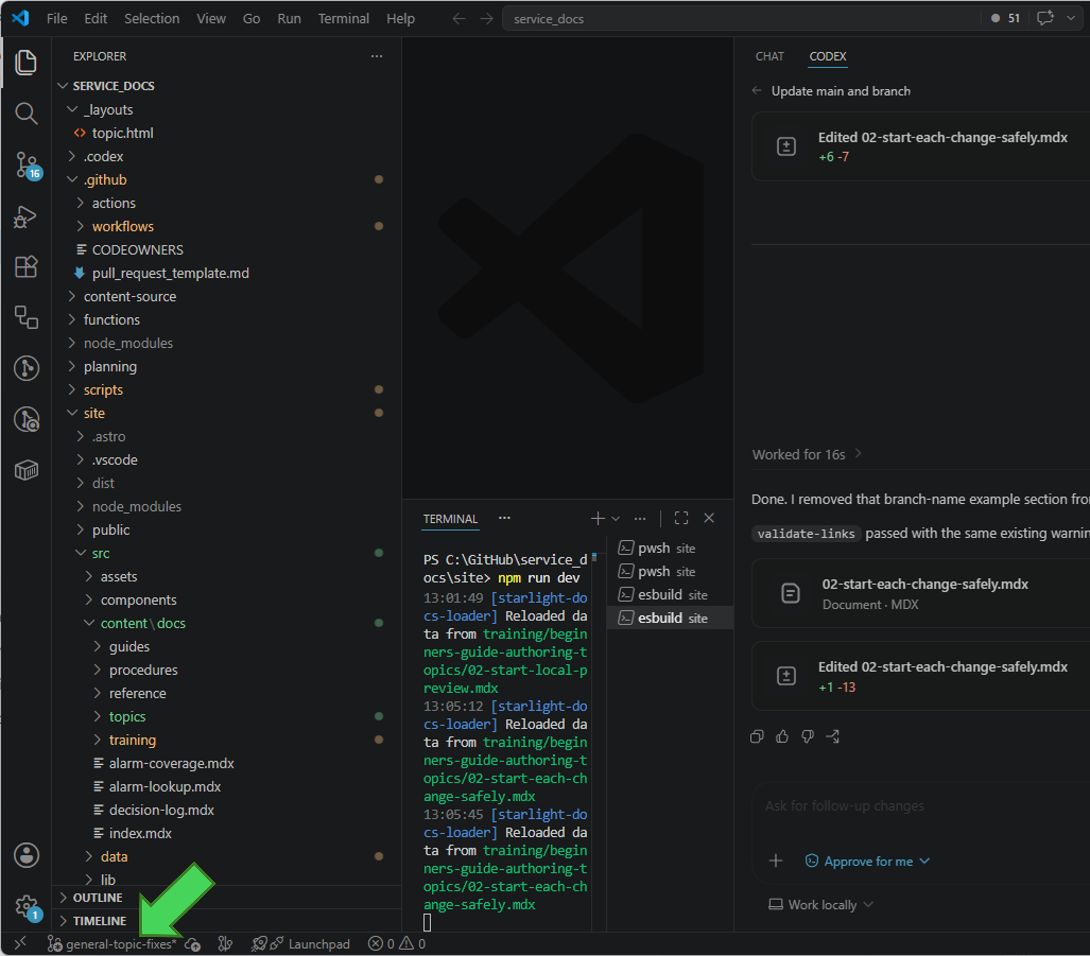Open the Edited file card showing +1 -13
1090x956 pixels.
click(x=921, y=676)
